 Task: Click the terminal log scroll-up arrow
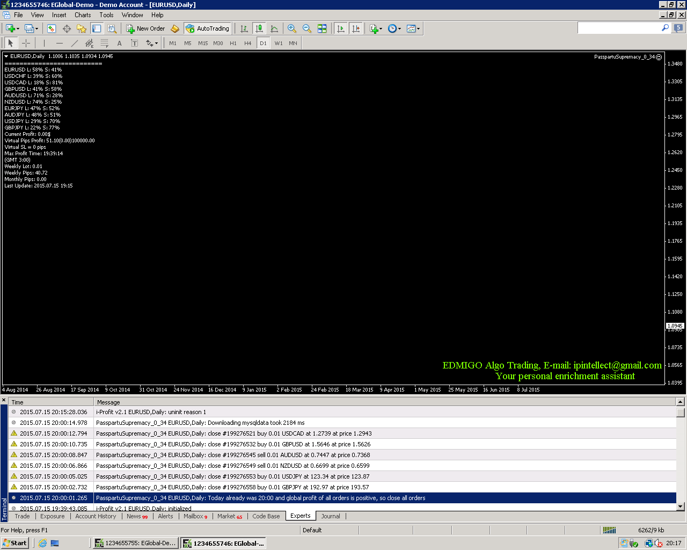[x=681, y=402]
